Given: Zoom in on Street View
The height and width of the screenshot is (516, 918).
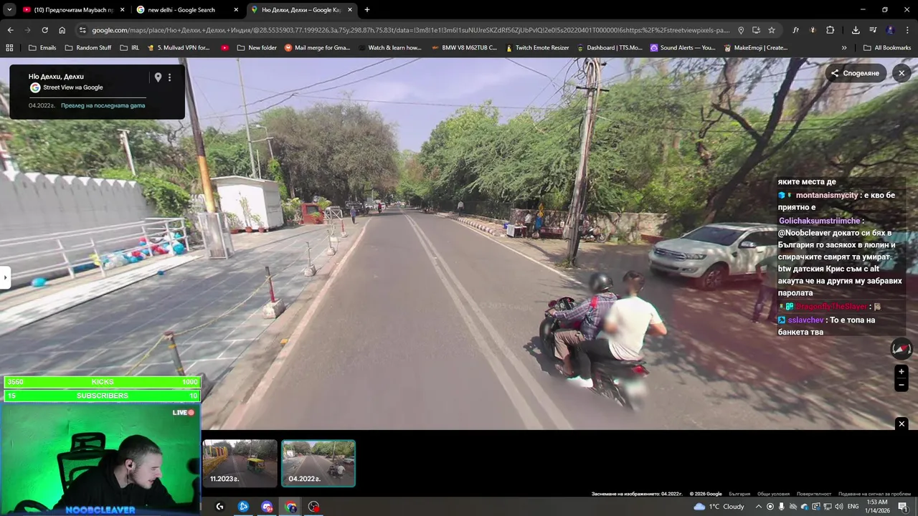Looking at the screenshot, I should click(x=902, y=371).
